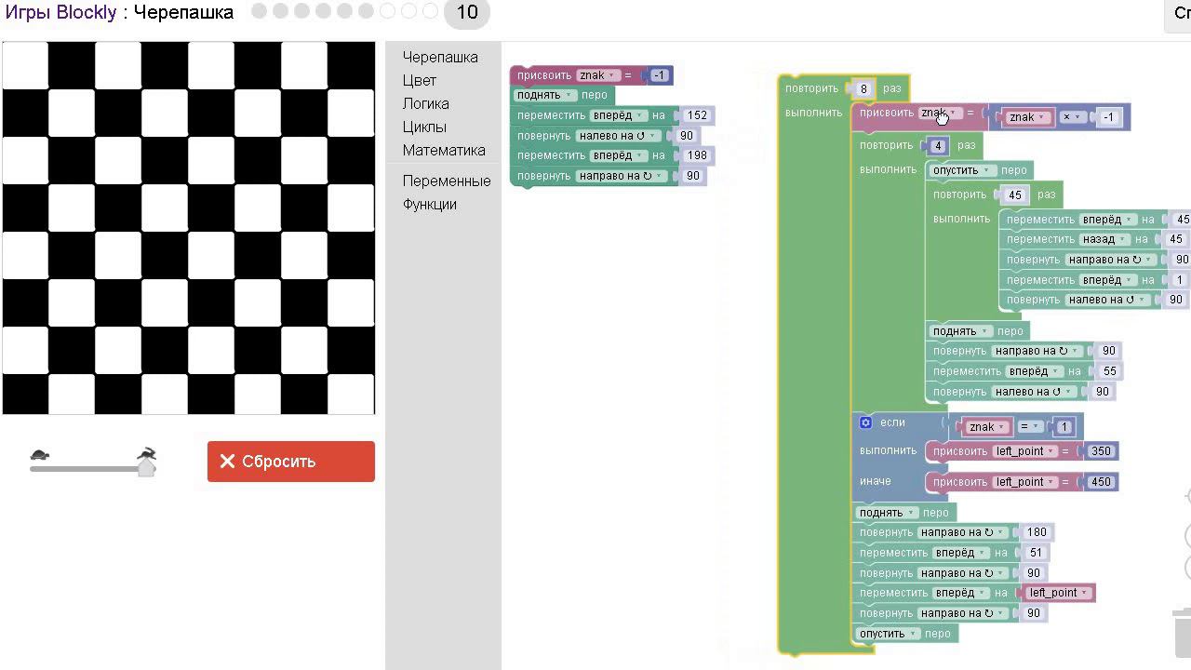Go to level 5 dot
The height and width of the screenshot is (670, 1191).
[x=344, y=11]
